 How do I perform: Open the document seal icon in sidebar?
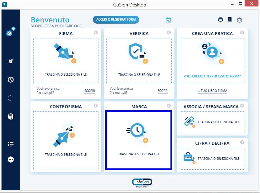click(11, 116)
